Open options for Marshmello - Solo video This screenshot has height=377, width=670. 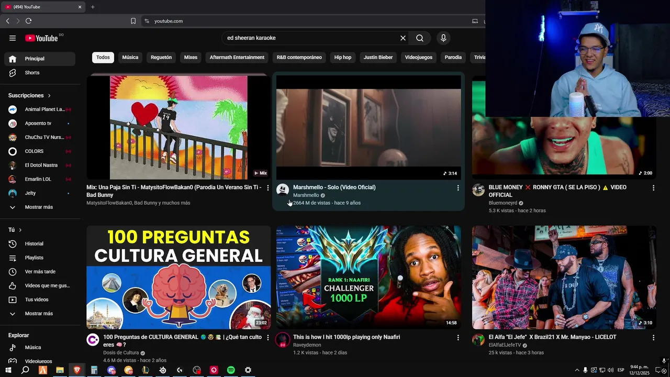point(458,187)
